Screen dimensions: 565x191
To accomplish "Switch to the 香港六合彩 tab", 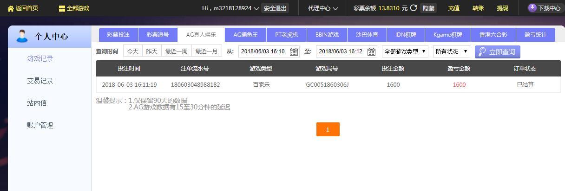I will pyautogui.click(x=493, y=35).
